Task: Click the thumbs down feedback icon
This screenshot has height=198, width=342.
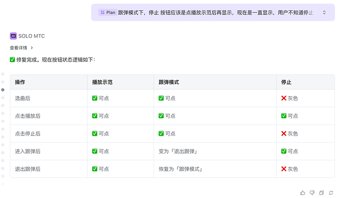Action: (312, 193)
